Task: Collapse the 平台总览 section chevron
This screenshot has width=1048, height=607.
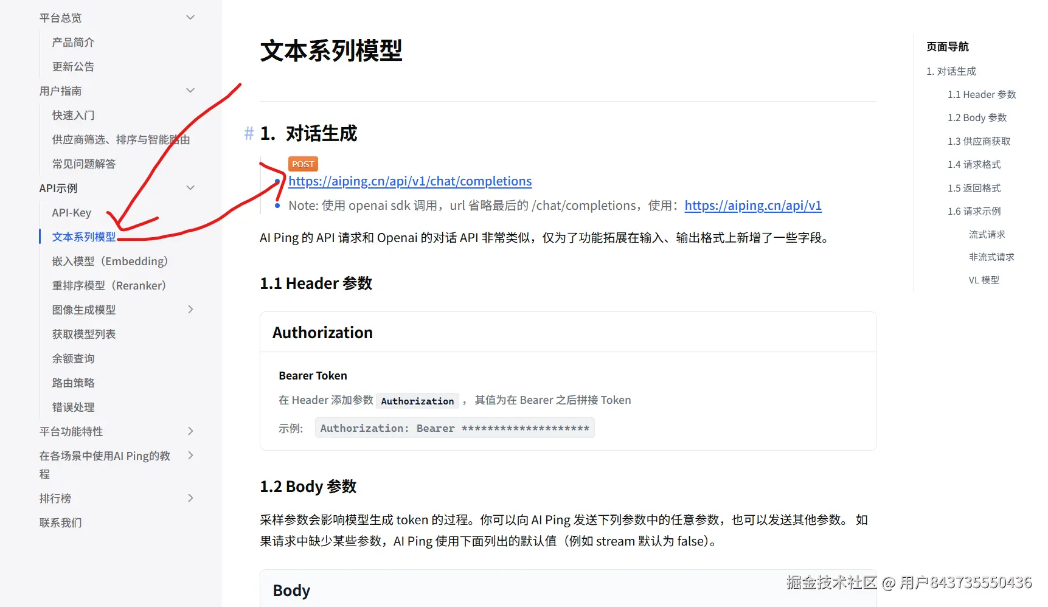Action: pos(190,18)
